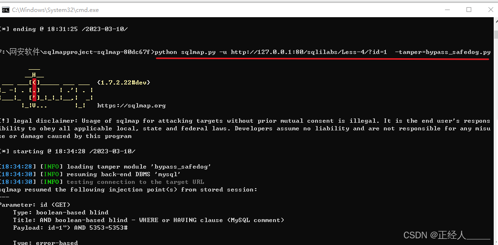
Task: Click the 'Parameter: id (GET)' line
Action: click(35, 204)
